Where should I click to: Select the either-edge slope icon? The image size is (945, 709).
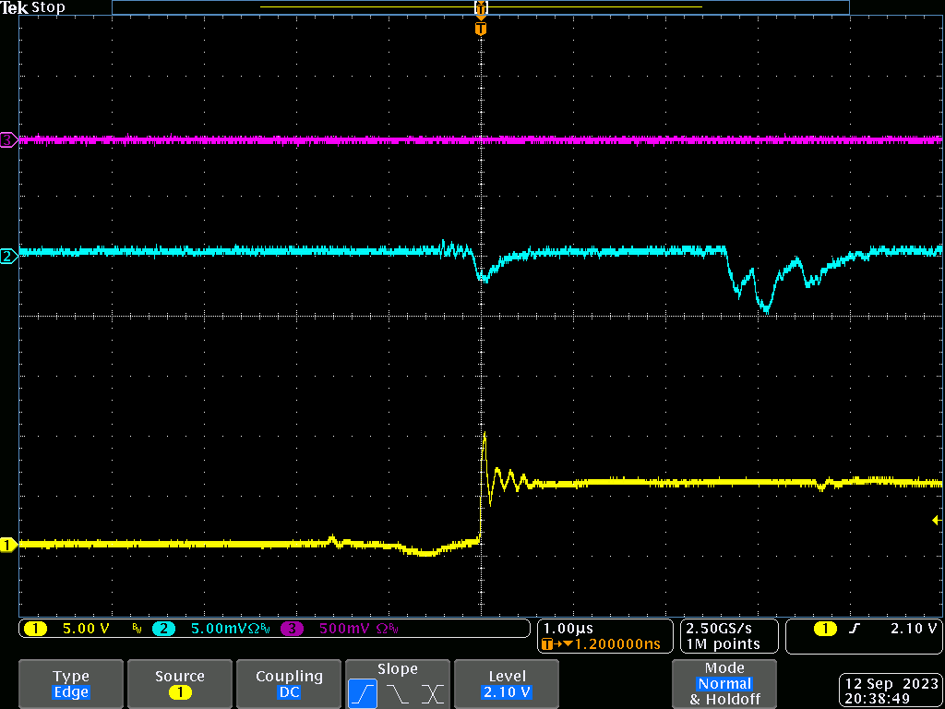(432, 692)
